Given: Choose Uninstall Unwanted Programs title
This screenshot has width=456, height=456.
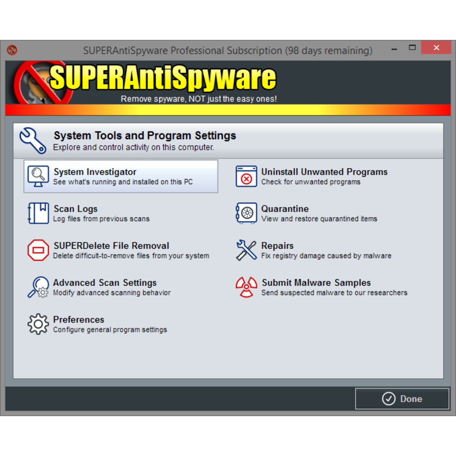Looking at the screenshot, I should tap(324, 172).
